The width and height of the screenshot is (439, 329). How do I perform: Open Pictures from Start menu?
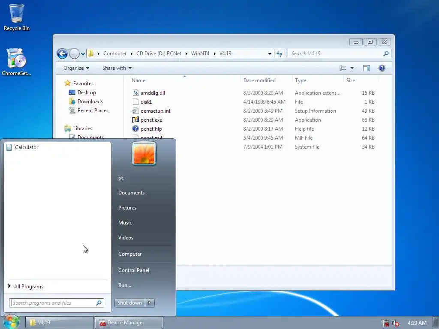point(127,208)
